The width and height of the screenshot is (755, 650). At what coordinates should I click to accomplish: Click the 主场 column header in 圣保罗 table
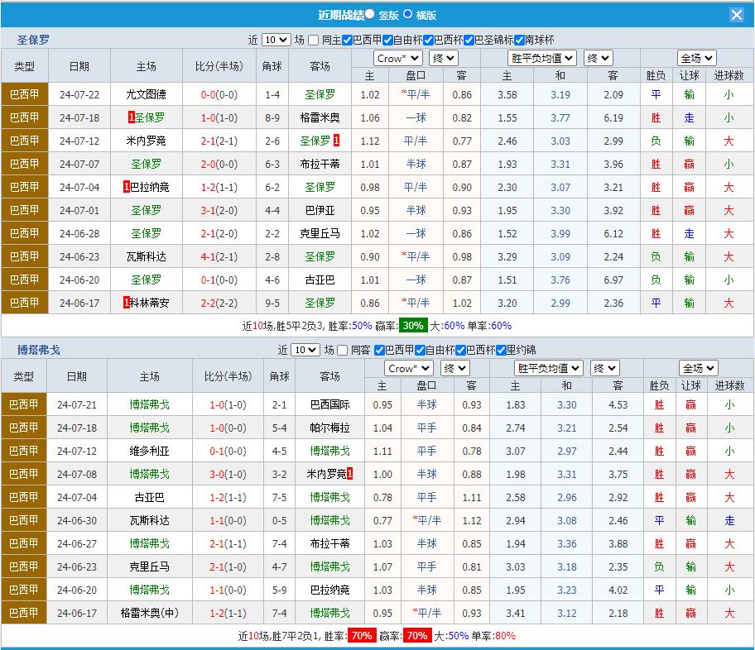146,66
